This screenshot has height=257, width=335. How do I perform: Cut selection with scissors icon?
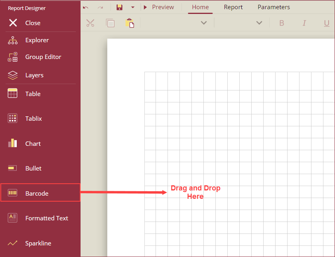tap(90, 23)
